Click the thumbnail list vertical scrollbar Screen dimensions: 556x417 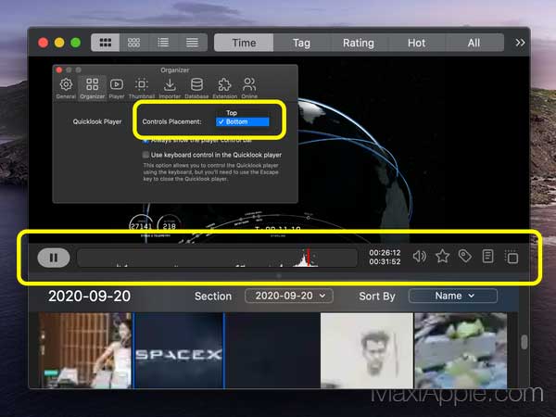pyautogui.click(x=524, y=342)
